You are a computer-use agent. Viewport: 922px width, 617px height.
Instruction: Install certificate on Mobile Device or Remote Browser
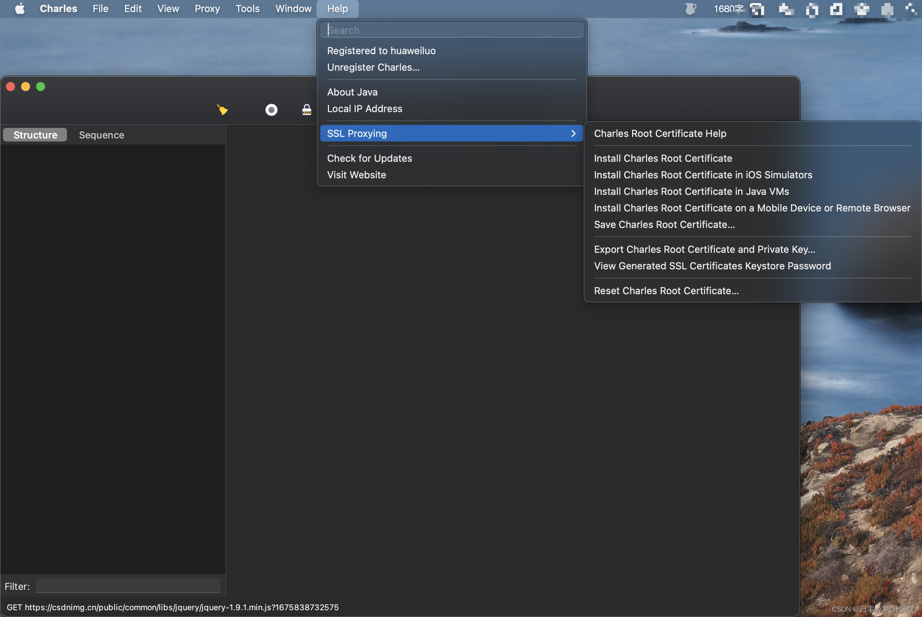click(x=752, y=208)
